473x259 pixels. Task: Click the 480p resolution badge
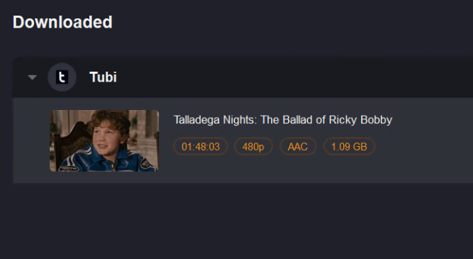pos(253,147)
